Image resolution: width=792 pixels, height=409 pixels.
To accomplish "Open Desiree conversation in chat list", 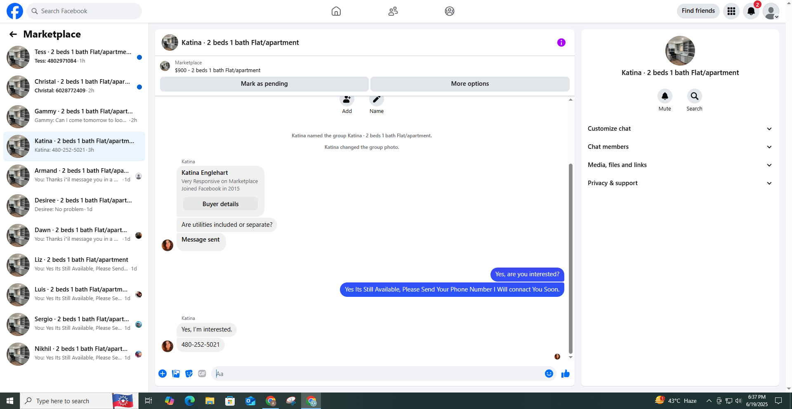I will [x=74, y=206].
